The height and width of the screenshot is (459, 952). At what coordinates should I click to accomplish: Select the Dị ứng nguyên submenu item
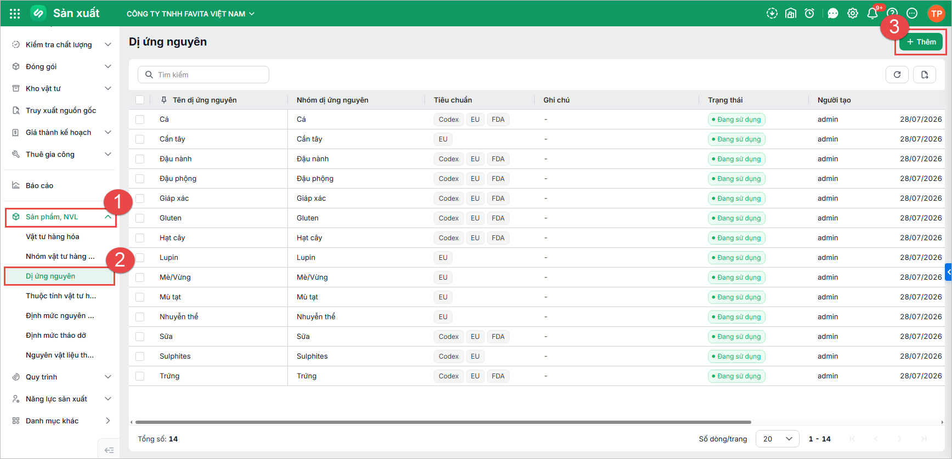[x=60, y=276]
